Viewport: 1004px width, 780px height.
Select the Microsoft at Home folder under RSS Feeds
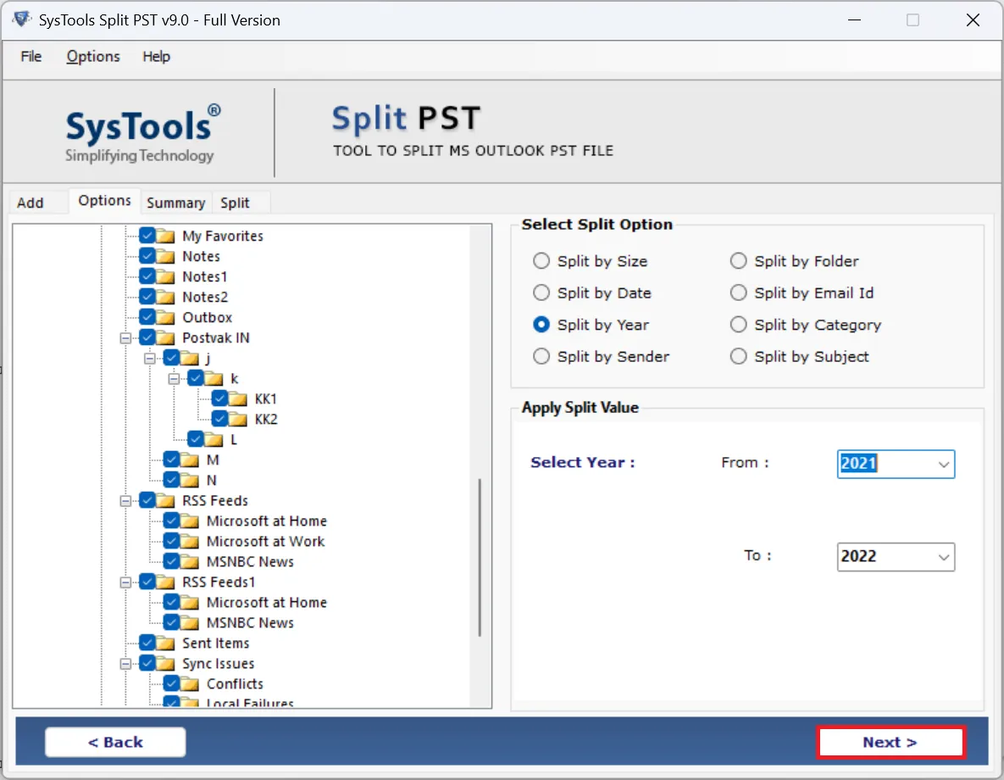click(266, 521)
